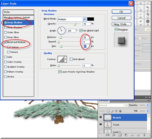This screenshot has height=139, width=152.
Task: Click the lock all padlock icon
Action: (x=120, y=111)
